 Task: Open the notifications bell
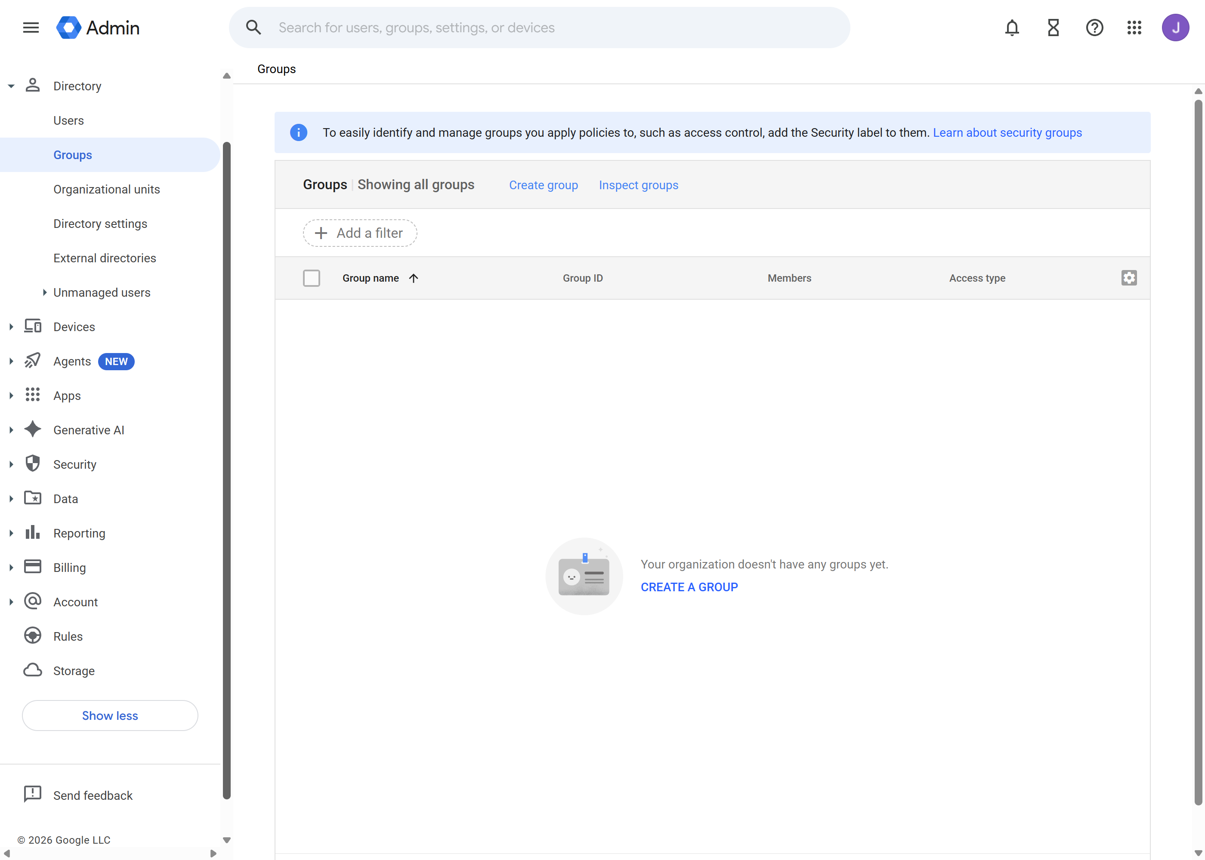pos(1012,28)
